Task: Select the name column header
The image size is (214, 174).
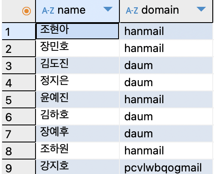Action: pyautogui.click(x=77, y=11)
